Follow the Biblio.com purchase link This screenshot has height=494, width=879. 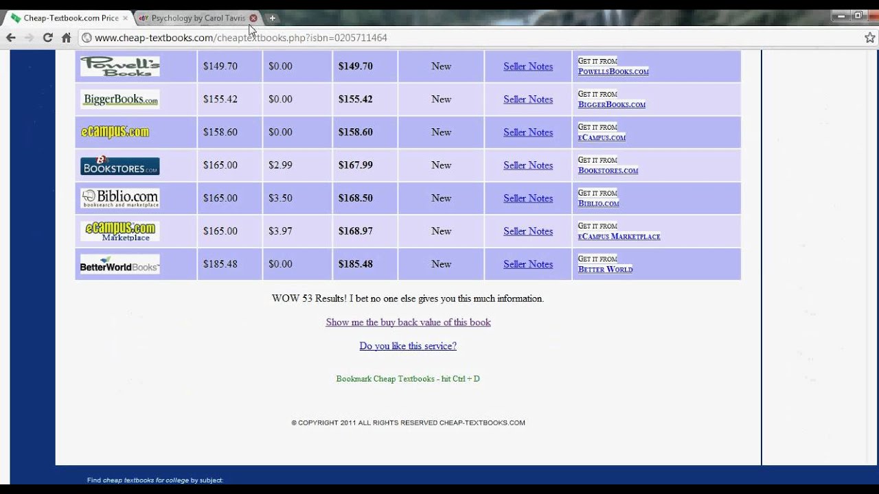click(x=599, y=203)
